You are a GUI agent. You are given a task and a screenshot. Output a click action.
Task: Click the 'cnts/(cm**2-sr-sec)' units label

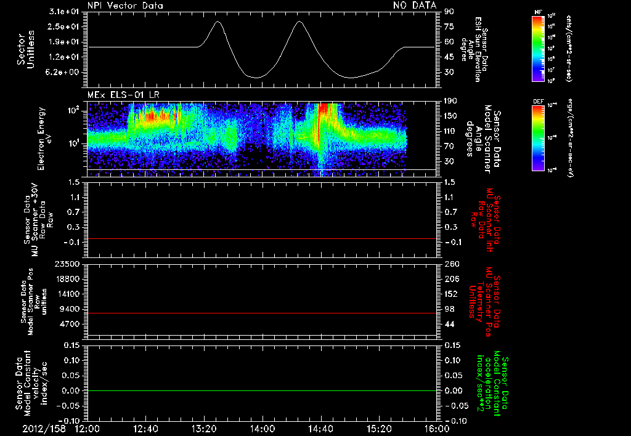(x=569, y=48)
